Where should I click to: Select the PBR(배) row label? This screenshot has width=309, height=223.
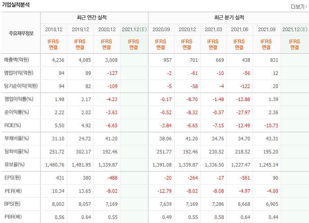click(13, 217)
